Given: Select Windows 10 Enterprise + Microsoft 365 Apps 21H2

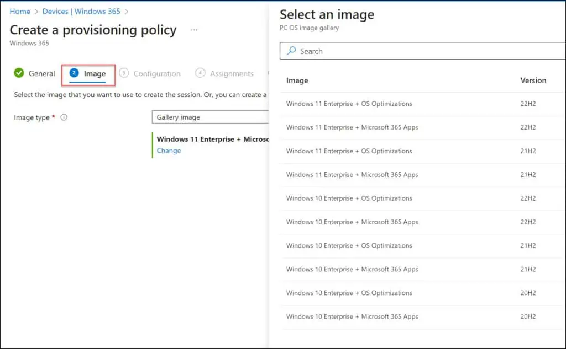Looking at the screenshot, I should 422,270.
